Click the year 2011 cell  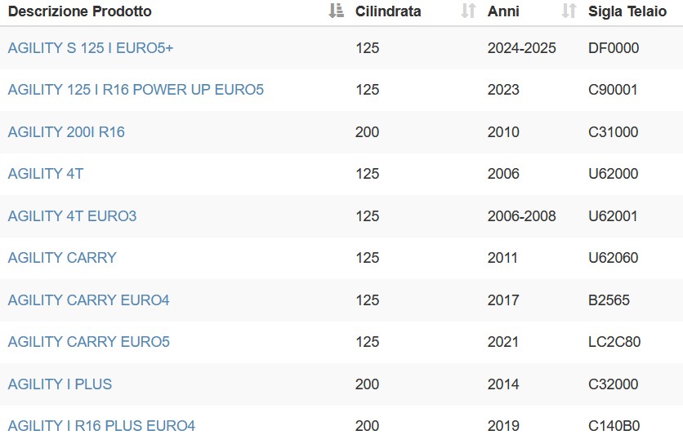pyautogui.click(x=502, y=258)
